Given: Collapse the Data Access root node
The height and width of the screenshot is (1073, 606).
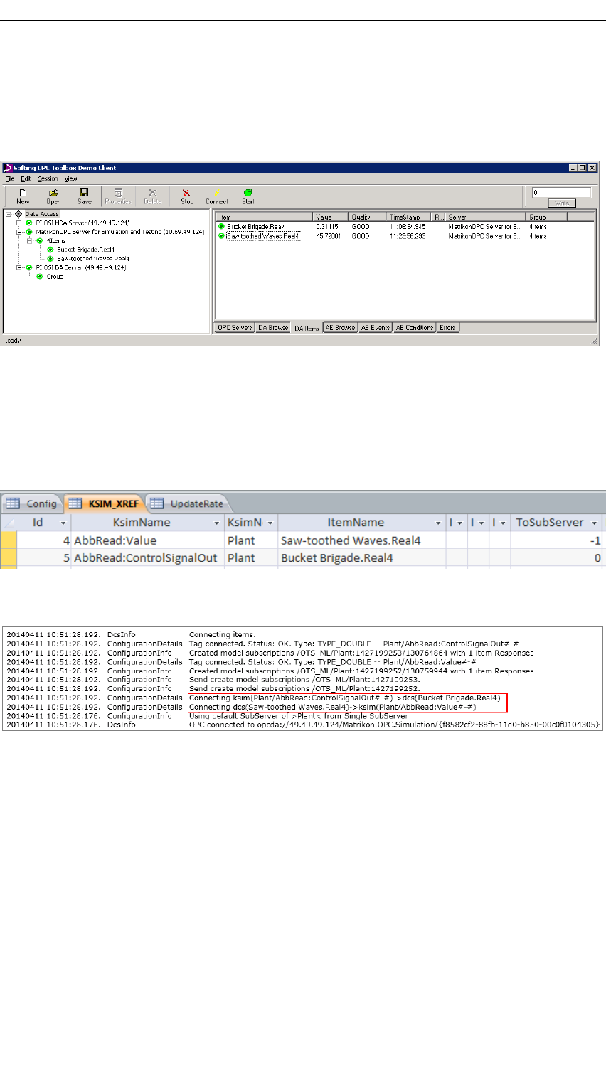Looking at the screenshot, I should [x=9, y=214].
